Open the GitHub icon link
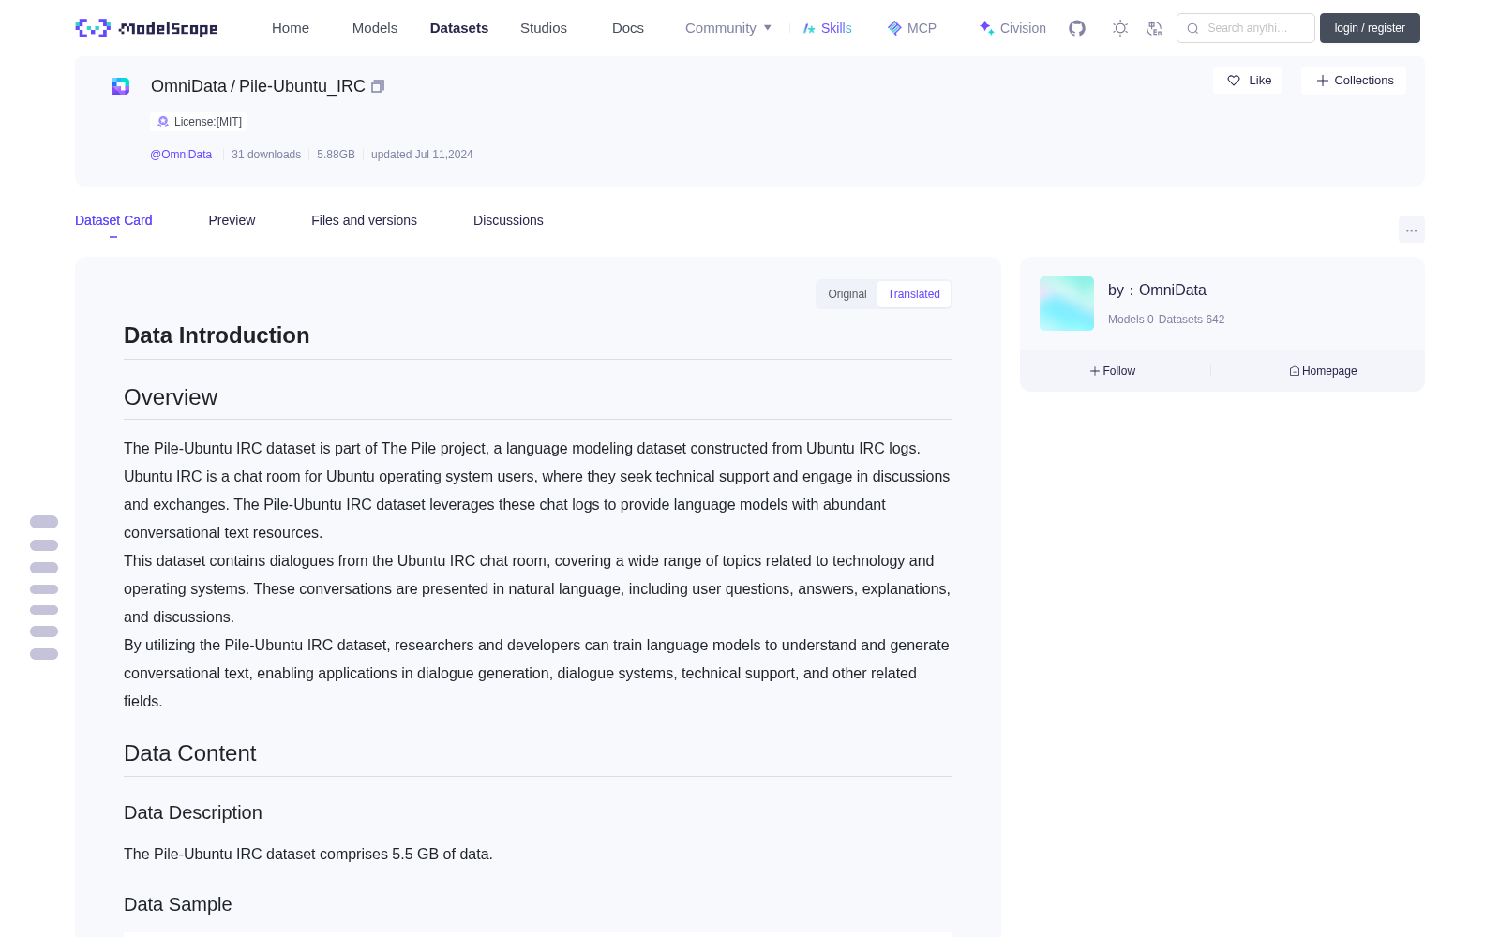 [x=1077, y=28]
